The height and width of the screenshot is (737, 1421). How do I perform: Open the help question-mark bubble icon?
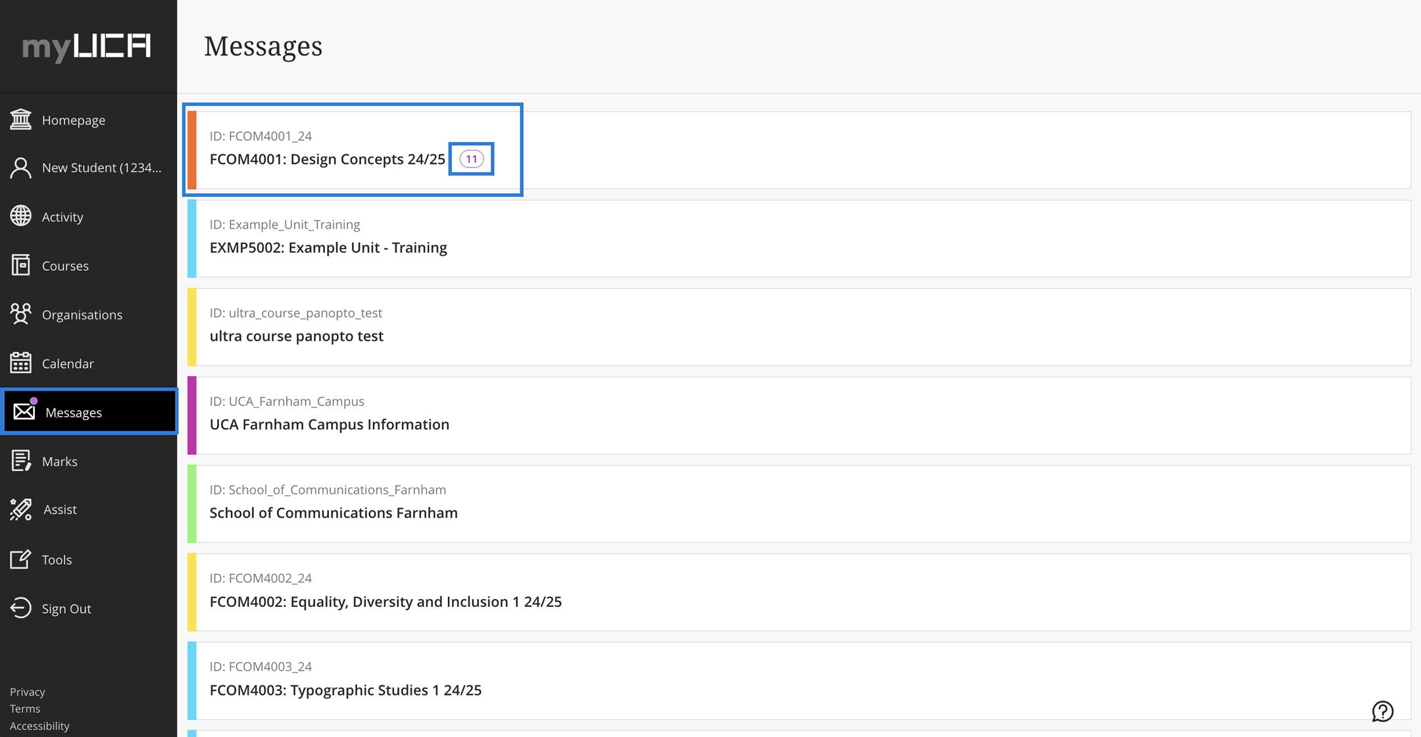pos(1382,711)
